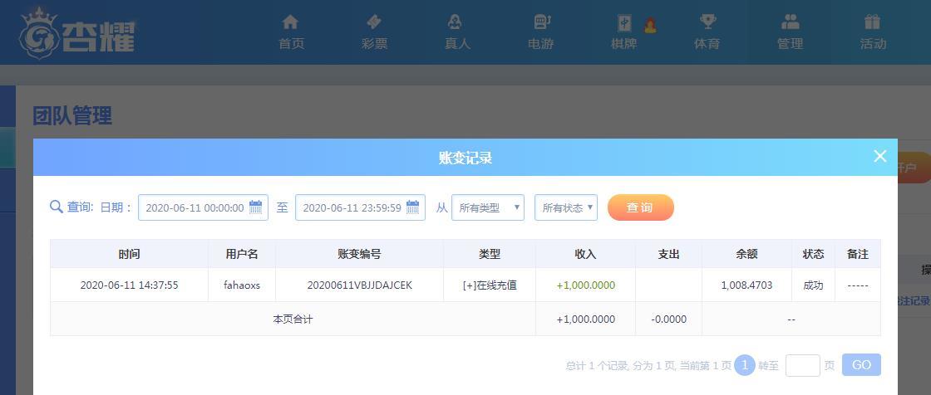Click the 备注 column header
Viewport: 931px width, 395px height.
tap(858, 254)
